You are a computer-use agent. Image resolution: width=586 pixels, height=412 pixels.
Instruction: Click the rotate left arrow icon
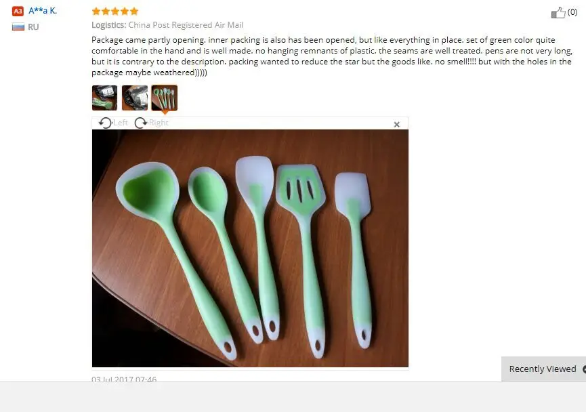pyautogui.click(x=106, y=123)
